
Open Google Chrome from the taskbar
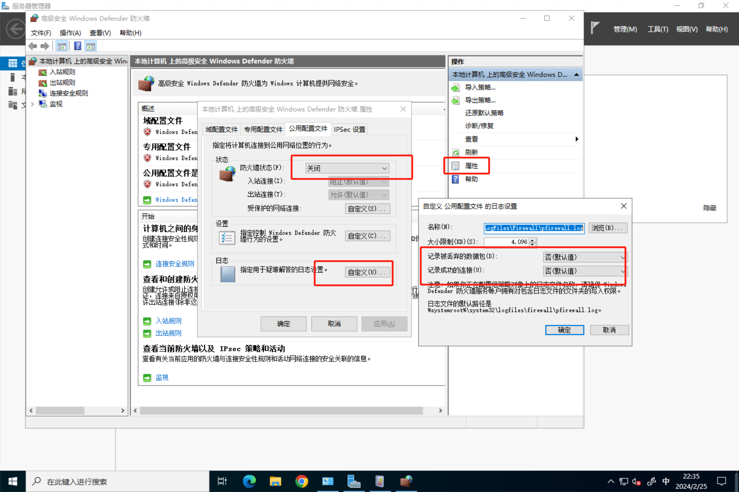302,481
